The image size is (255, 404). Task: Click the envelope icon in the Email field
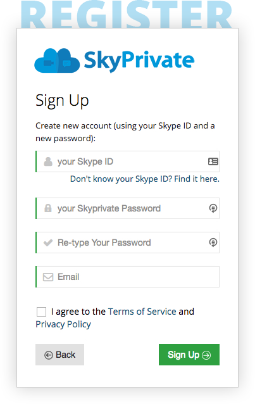48,277
